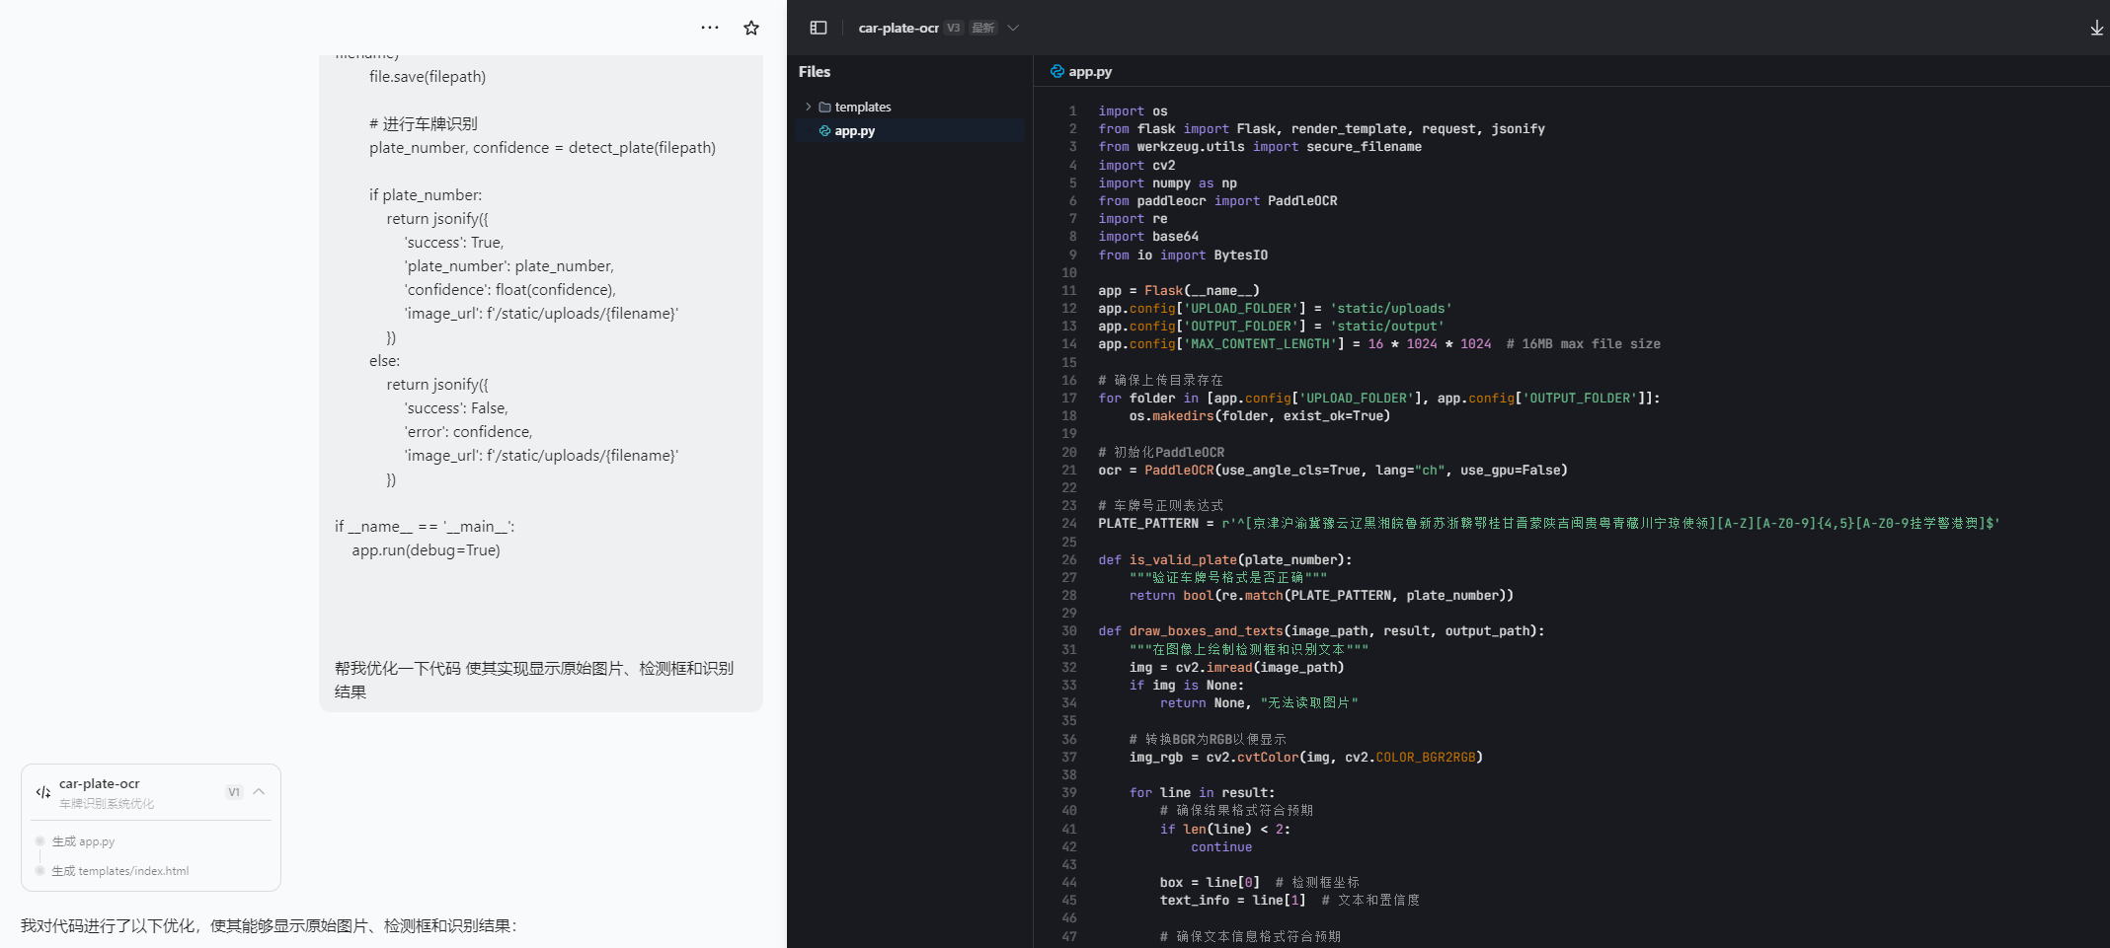Click the assistant reply starting 我对代码进行了以下优化
Image resolution: width=2110 pixels, height=948 pixels.
pyautogui.click(x=269, y=925)
